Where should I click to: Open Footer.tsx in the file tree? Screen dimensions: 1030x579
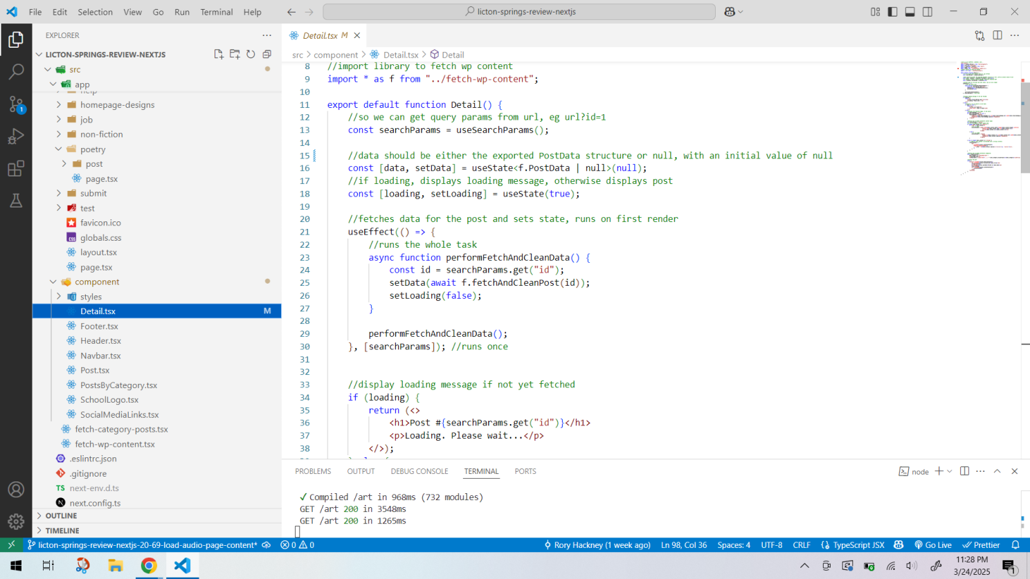pyautogui.click(x=99, y=327)
